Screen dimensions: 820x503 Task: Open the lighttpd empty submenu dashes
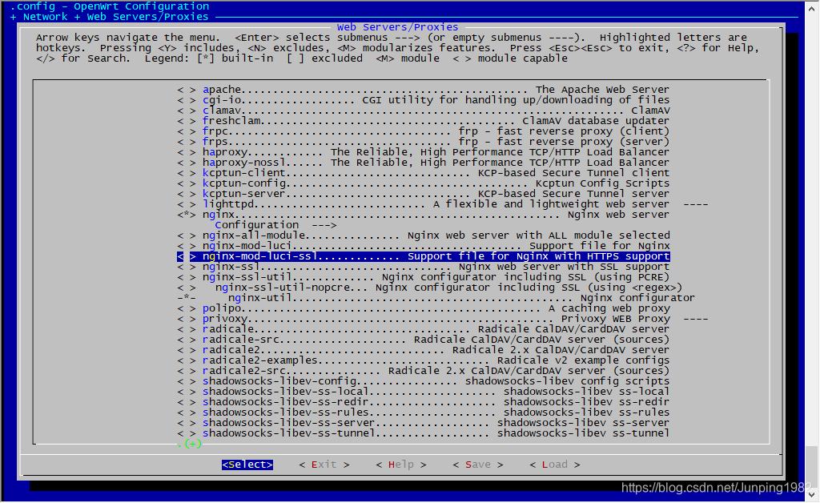696,204
